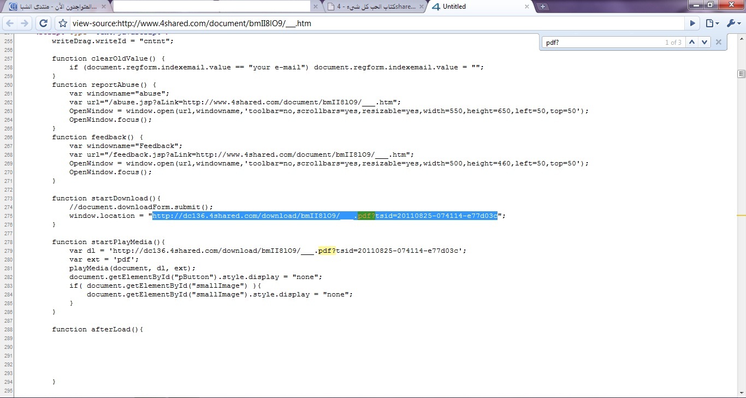This screenshot has height=398, width=746.
Task: Click the 'pdf?' find search field
Action: click(x=601, y=42)
